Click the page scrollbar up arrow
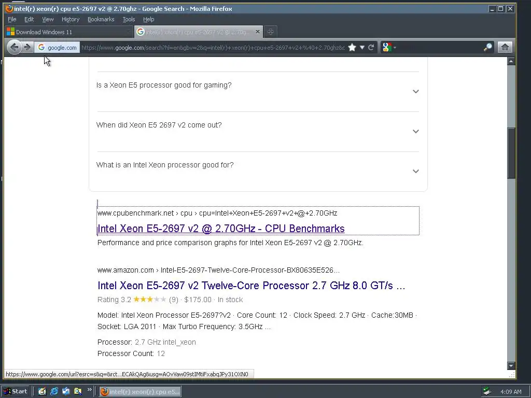Screen dimensions: 531x398 click(x=511, y=61)
